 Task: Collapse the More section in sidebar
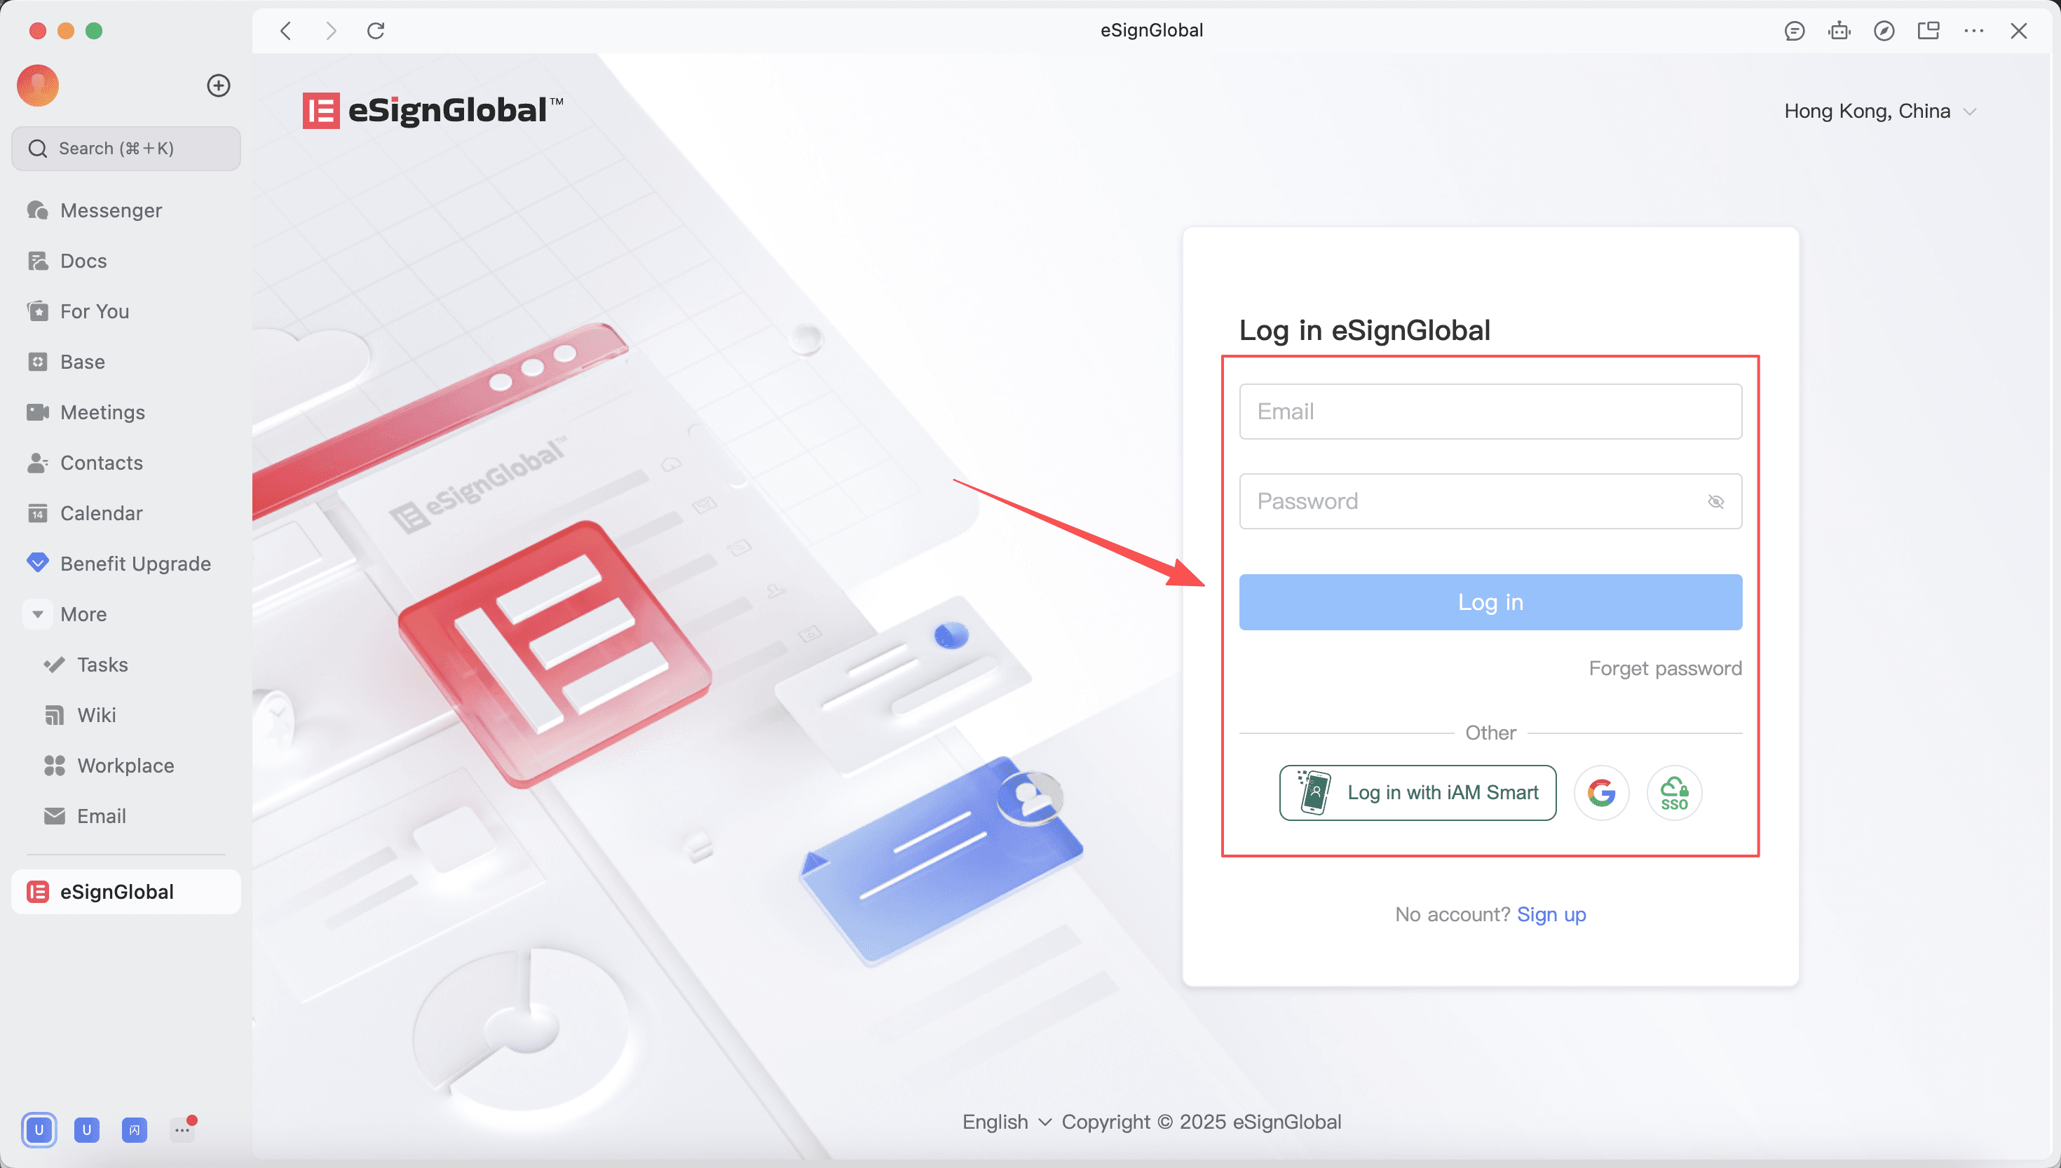click(38, 613)
